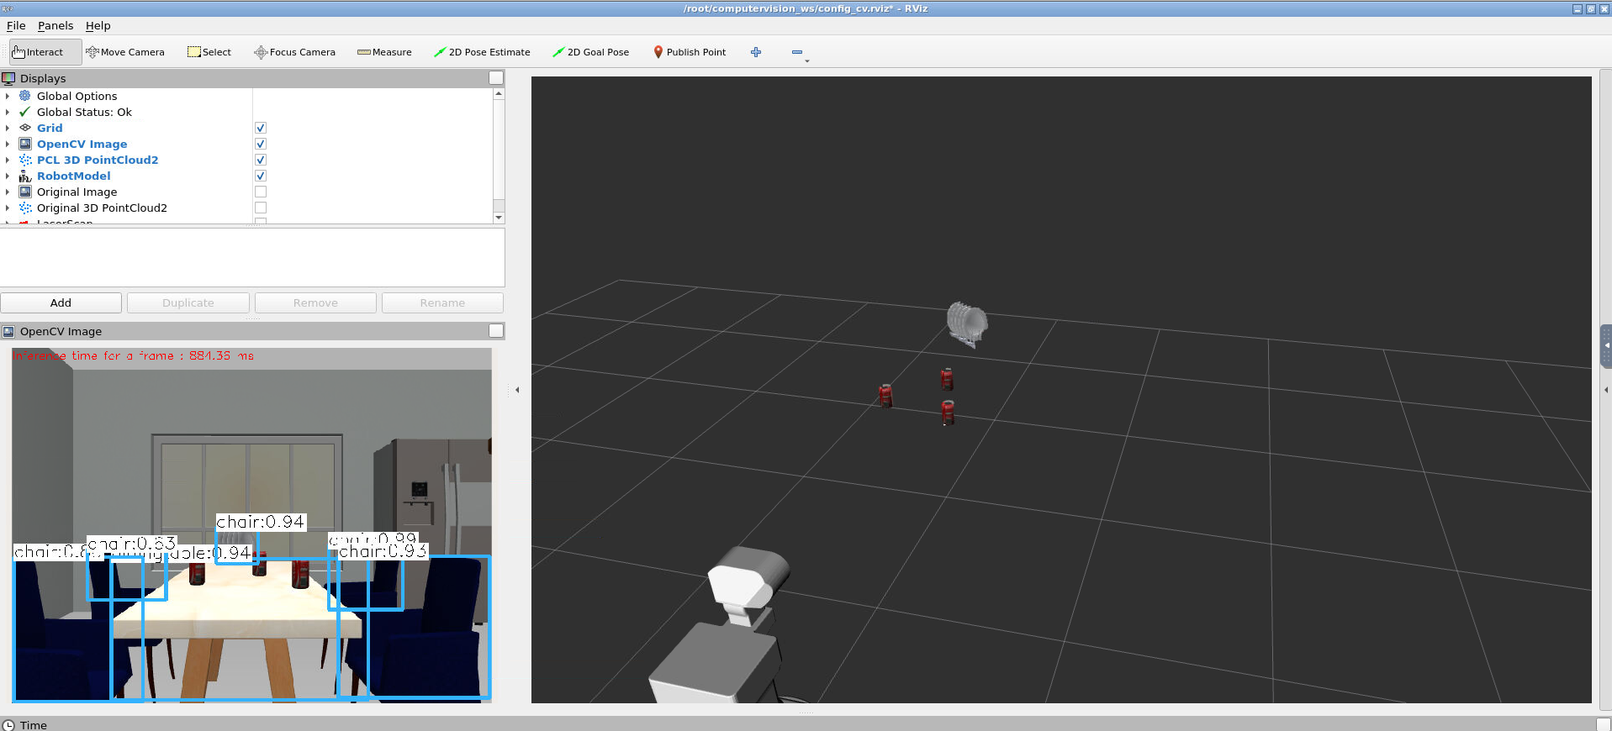1612x731 pixels.
Task: Activate the Focus Camera tool
Action: 294,52
